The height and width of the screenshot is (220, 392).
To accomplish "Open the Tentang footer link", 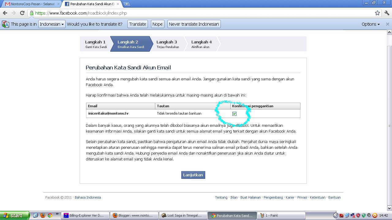I will click(221, 197).
